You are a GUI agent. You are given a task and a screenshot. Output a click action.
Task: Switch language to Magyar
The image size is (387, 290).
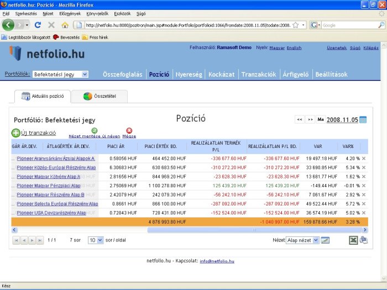277,48
